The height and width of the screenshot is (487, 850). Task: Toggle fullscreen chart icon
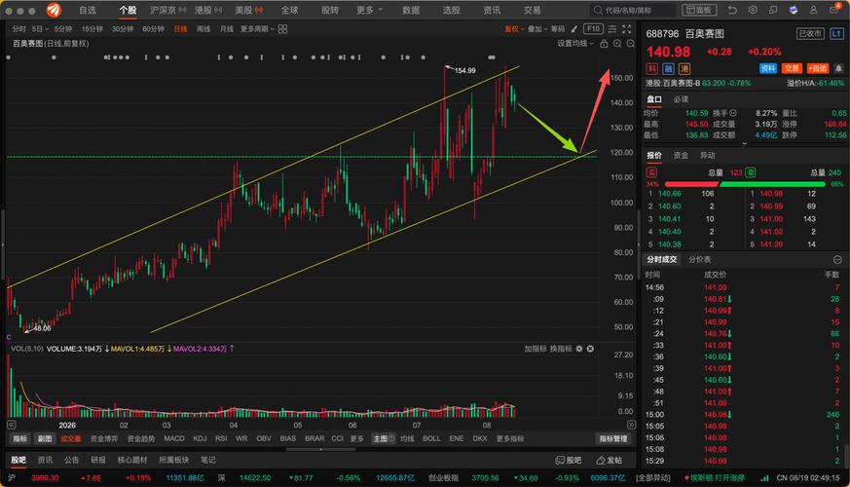tap(627, 29)
